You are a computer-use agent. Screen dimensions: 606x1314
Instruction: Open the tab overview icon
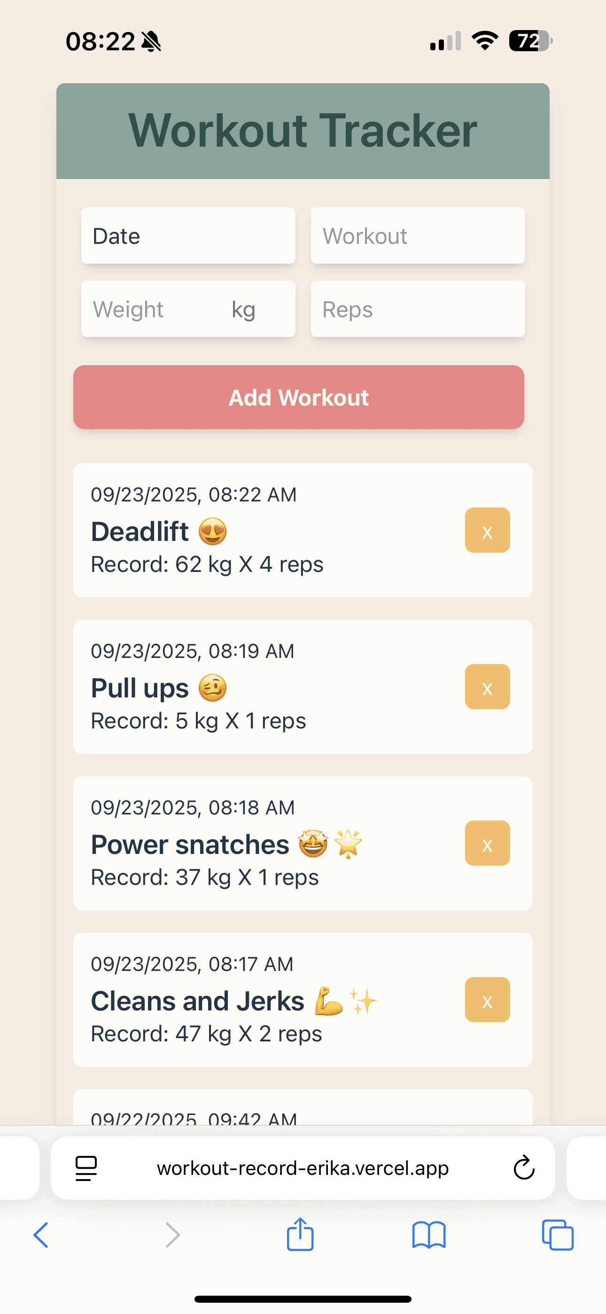559,1235
